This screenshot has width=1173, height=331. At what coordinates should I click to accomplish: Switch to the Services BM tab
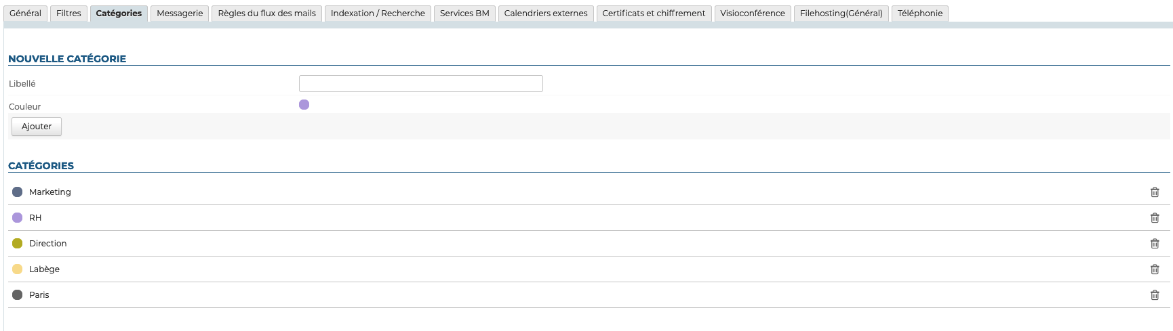pyautogui.click(x=464, y=14)
